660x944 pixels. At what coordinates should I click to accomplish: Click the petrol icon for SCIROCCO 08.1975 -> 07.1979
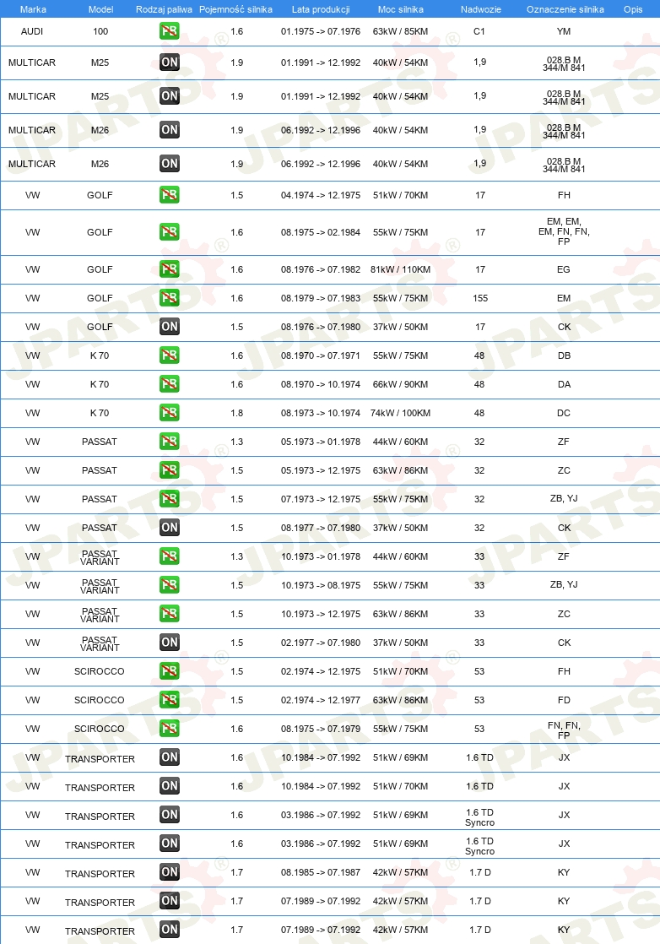tap(170, 729)
